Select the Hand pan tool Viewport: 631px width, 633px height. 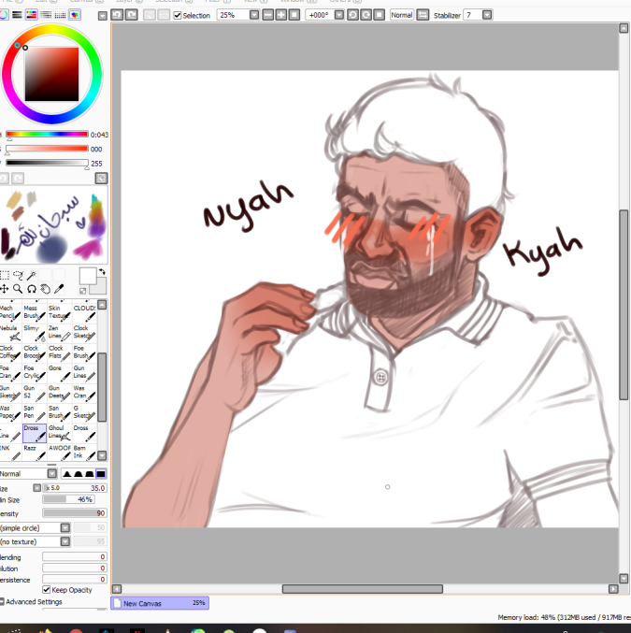[45, 289]
